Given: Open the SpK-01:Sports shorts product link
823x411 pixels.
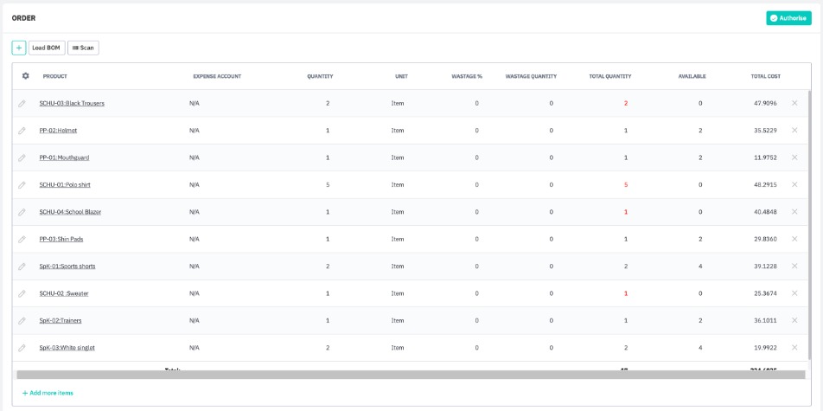Looking at the screenshot, I should (x=67, y=267).
